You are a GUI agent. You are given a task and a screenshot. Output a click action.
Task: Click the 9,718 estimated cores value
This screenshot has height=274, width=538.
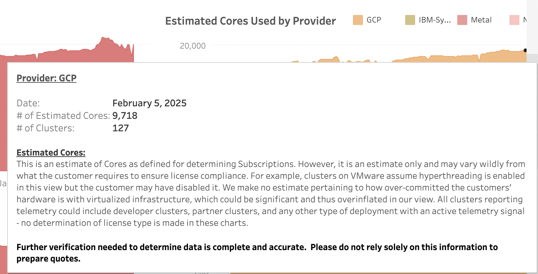pyautogui.click(x=125, y=116)
